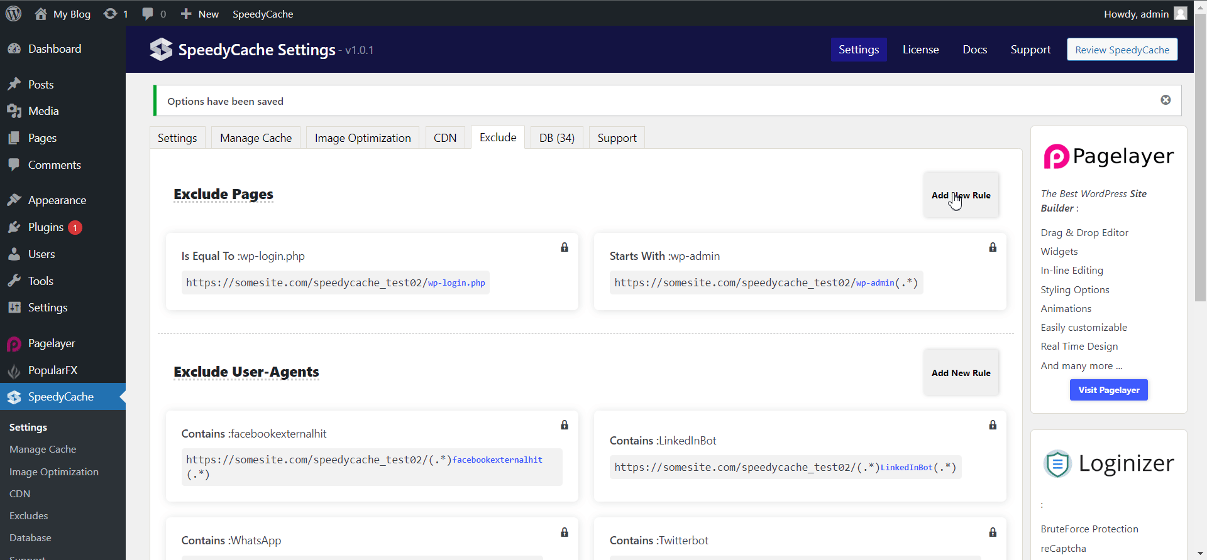1207x560 pixels.
Task: Open the Posts menu item
Action: [x=63, y=85]
